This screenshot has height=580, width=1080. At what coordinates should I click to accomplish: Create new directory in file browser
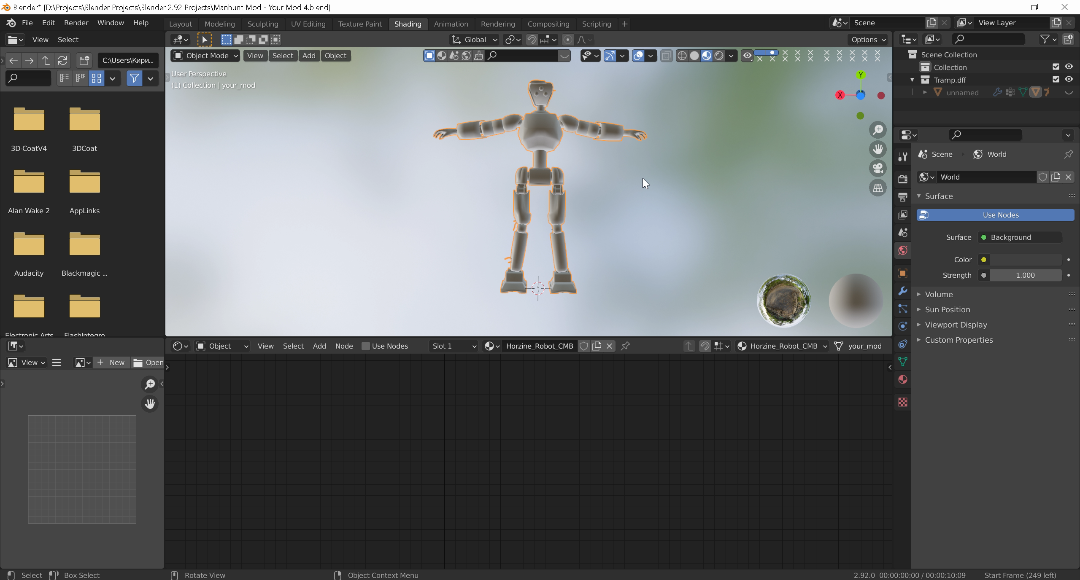tap(84, 61)
